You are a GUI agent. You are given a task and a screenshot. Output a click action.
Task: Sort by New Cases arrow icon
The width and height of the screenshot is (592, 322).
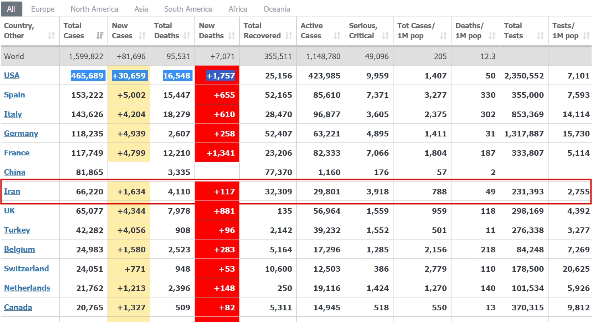[x=142, y=36]
